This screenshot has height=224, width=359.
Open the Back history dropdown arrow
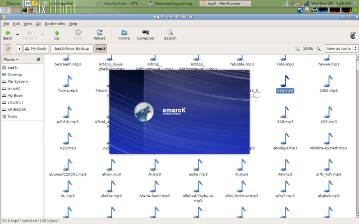pyautogui.click(x=17, y=35)
